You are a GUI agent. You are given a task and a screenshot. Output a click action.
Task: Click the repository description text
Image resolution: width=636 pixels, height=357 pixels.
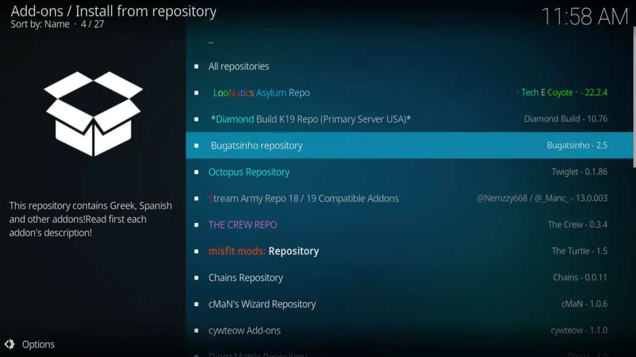point(91,219)
